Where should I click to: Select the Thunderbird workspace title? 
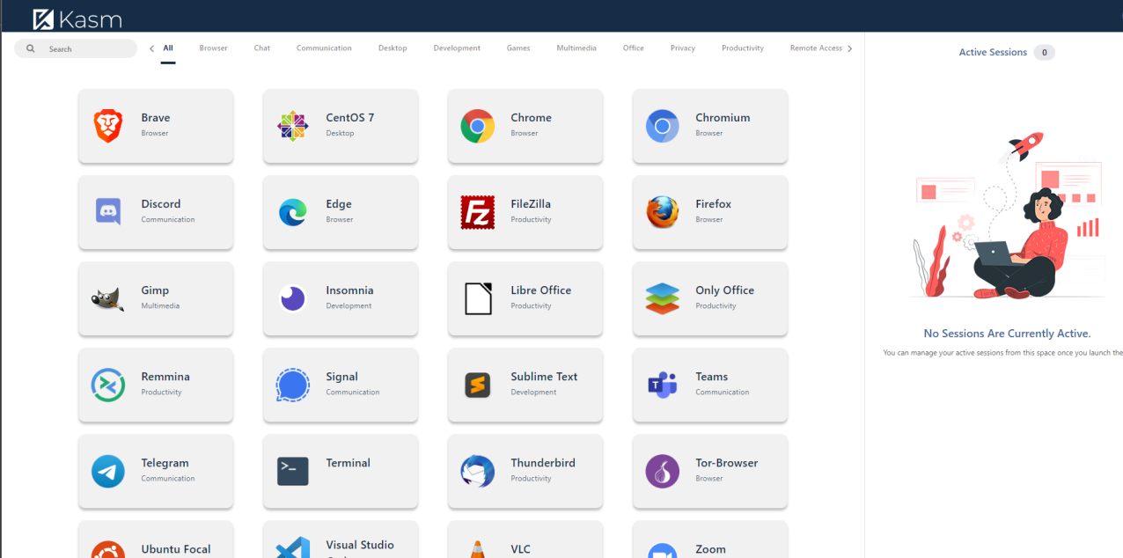(x=543, y=463)
